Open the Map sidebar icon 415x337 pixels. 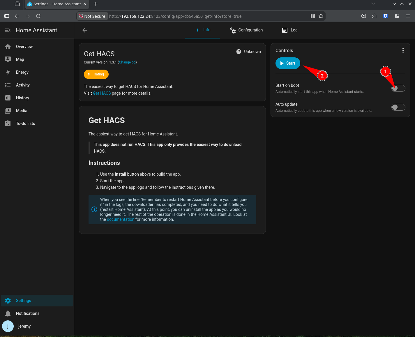8,59
